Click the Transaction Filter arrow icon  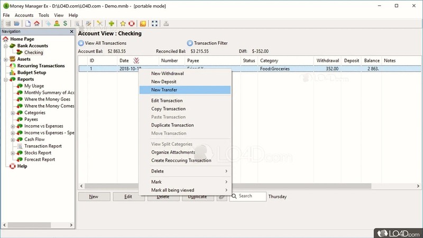click(x=190, y=43)
